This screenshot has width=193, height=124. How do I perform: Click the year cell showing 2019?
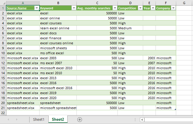point(149,93)
